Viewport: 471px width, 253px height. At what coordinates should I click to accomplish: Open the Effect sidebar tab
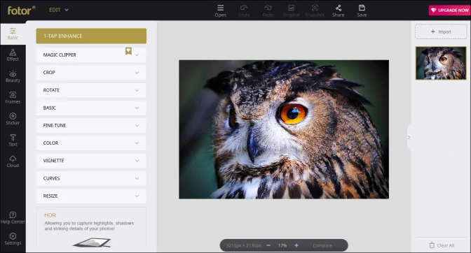[x=13, y=55]
